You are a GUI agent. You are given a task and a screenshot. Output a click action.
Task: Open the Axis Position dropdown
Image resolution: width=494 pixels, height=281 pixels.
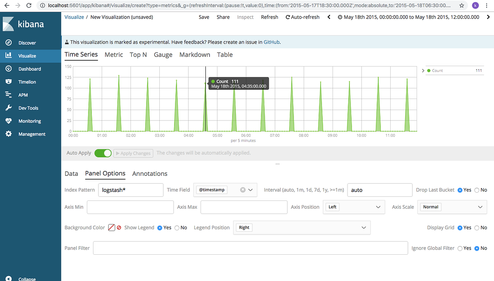354,207
